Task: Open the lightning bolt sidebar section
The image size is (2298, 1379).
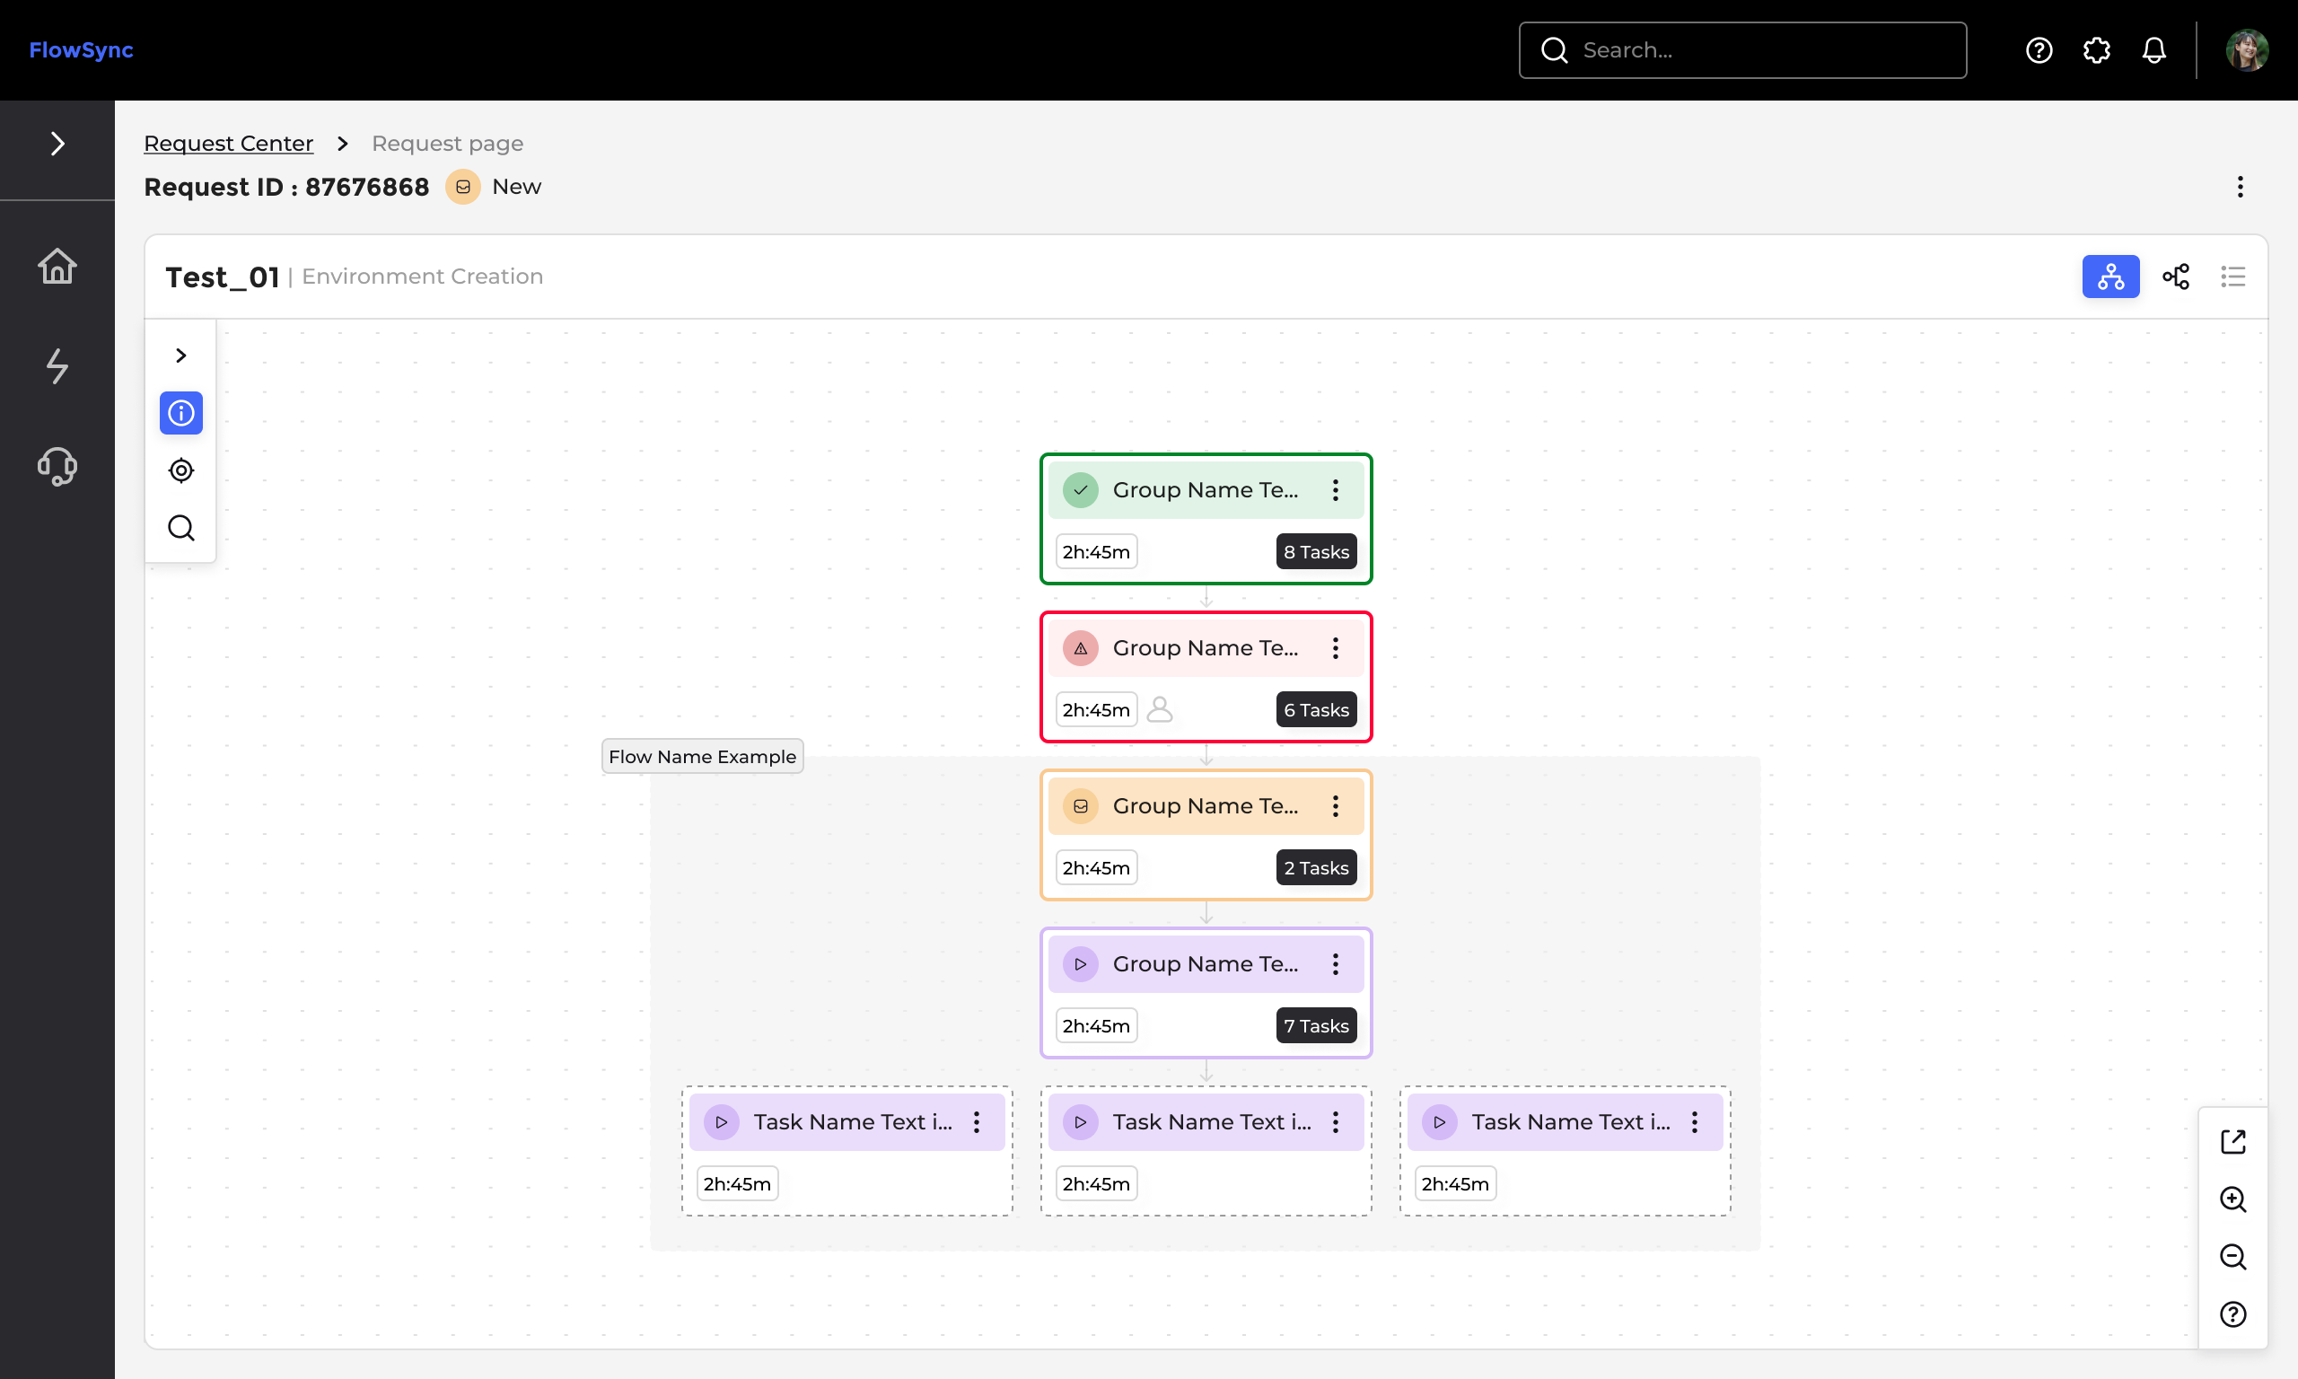Action: [57, 365]
